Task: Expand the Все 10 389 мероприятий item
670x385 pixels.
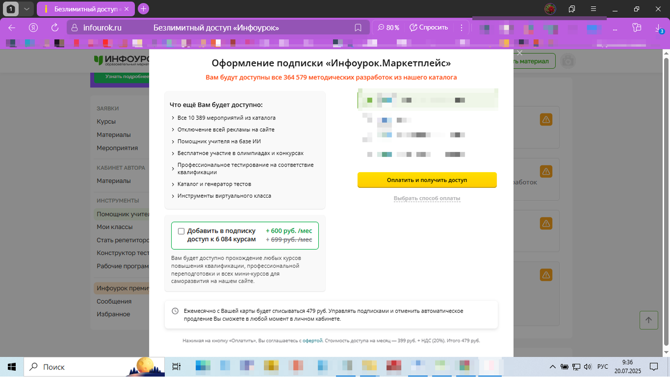Action: pyautogui.click(x=223, y=118)
